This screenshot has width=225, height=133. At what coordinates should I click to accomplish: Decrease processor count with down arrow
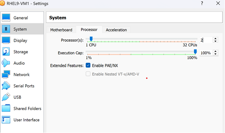point(215,41)
